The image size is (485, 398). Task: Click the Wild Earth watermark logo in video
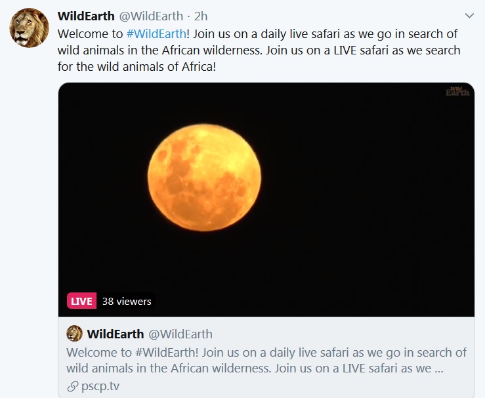[x=457, y=91]
